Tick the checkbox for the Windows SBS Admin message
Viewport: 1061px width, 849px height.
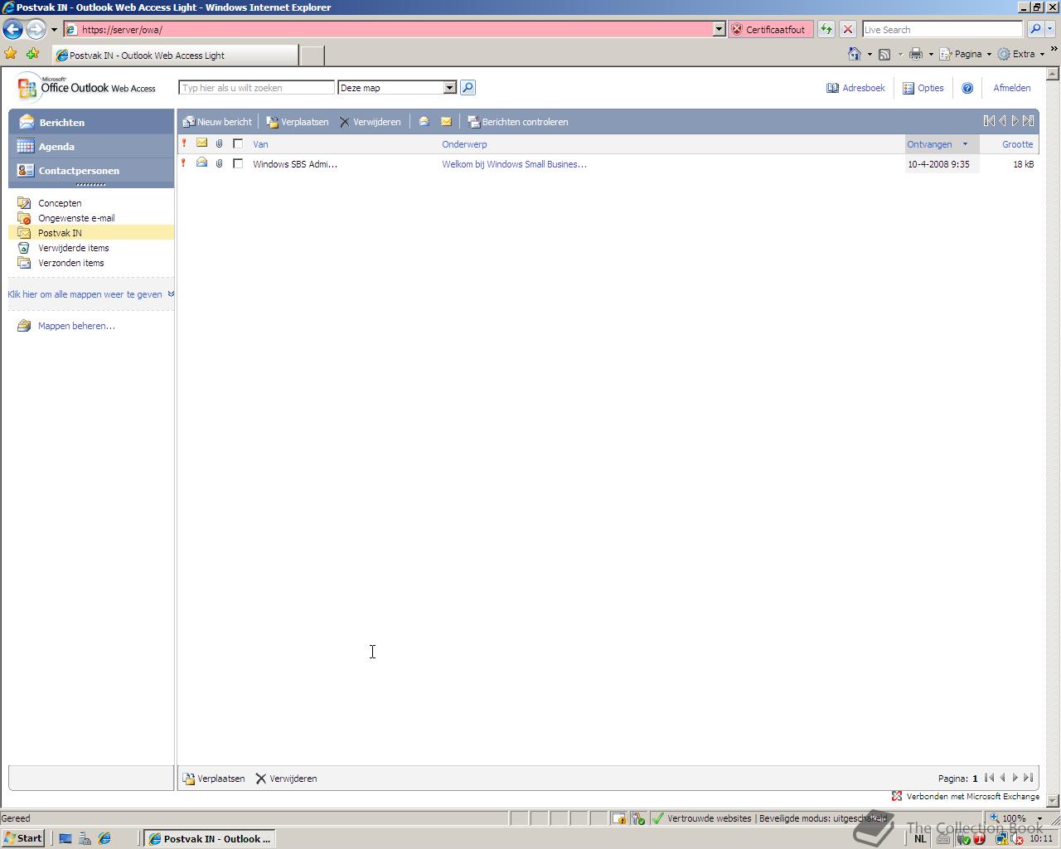(238, 163)
